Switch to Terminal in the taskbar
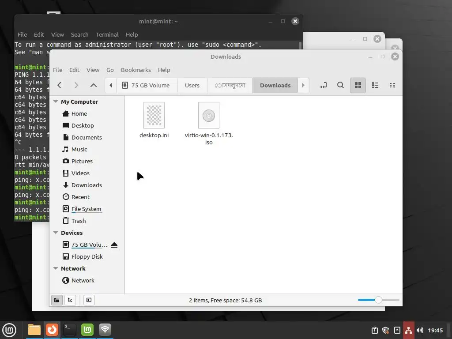Viewport: 452px width, 339px height. coord(70,330)
